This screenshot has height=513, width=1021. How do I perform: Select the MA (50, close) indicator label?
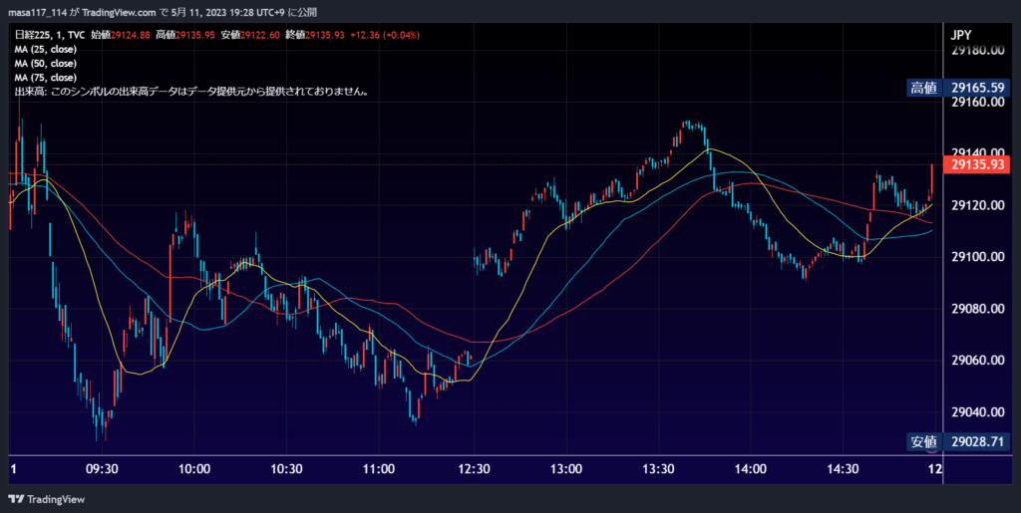tap(46, 64)
